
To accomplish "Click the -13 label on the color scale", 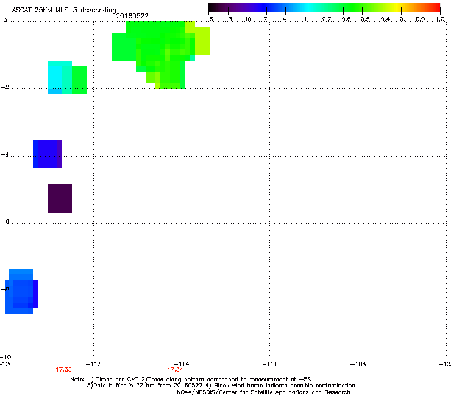I will click(x=226, y=19).
